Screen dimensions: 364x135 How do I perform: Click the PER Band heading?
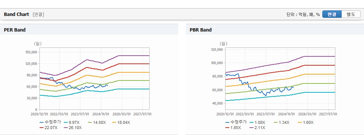15,30
